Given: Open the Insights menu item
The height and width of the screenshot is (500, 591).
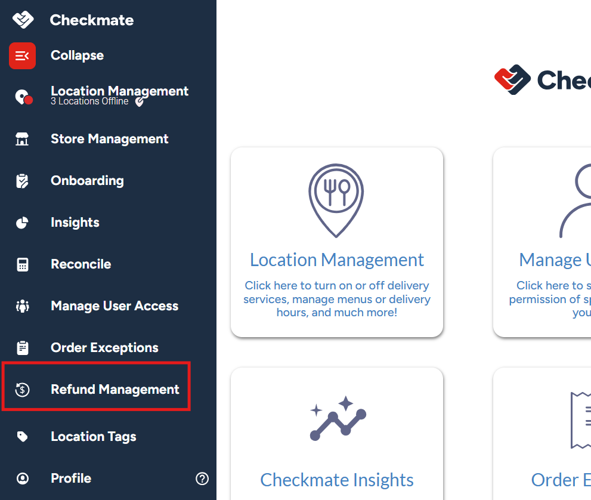Looking at the screenshot, I should 75,223.
